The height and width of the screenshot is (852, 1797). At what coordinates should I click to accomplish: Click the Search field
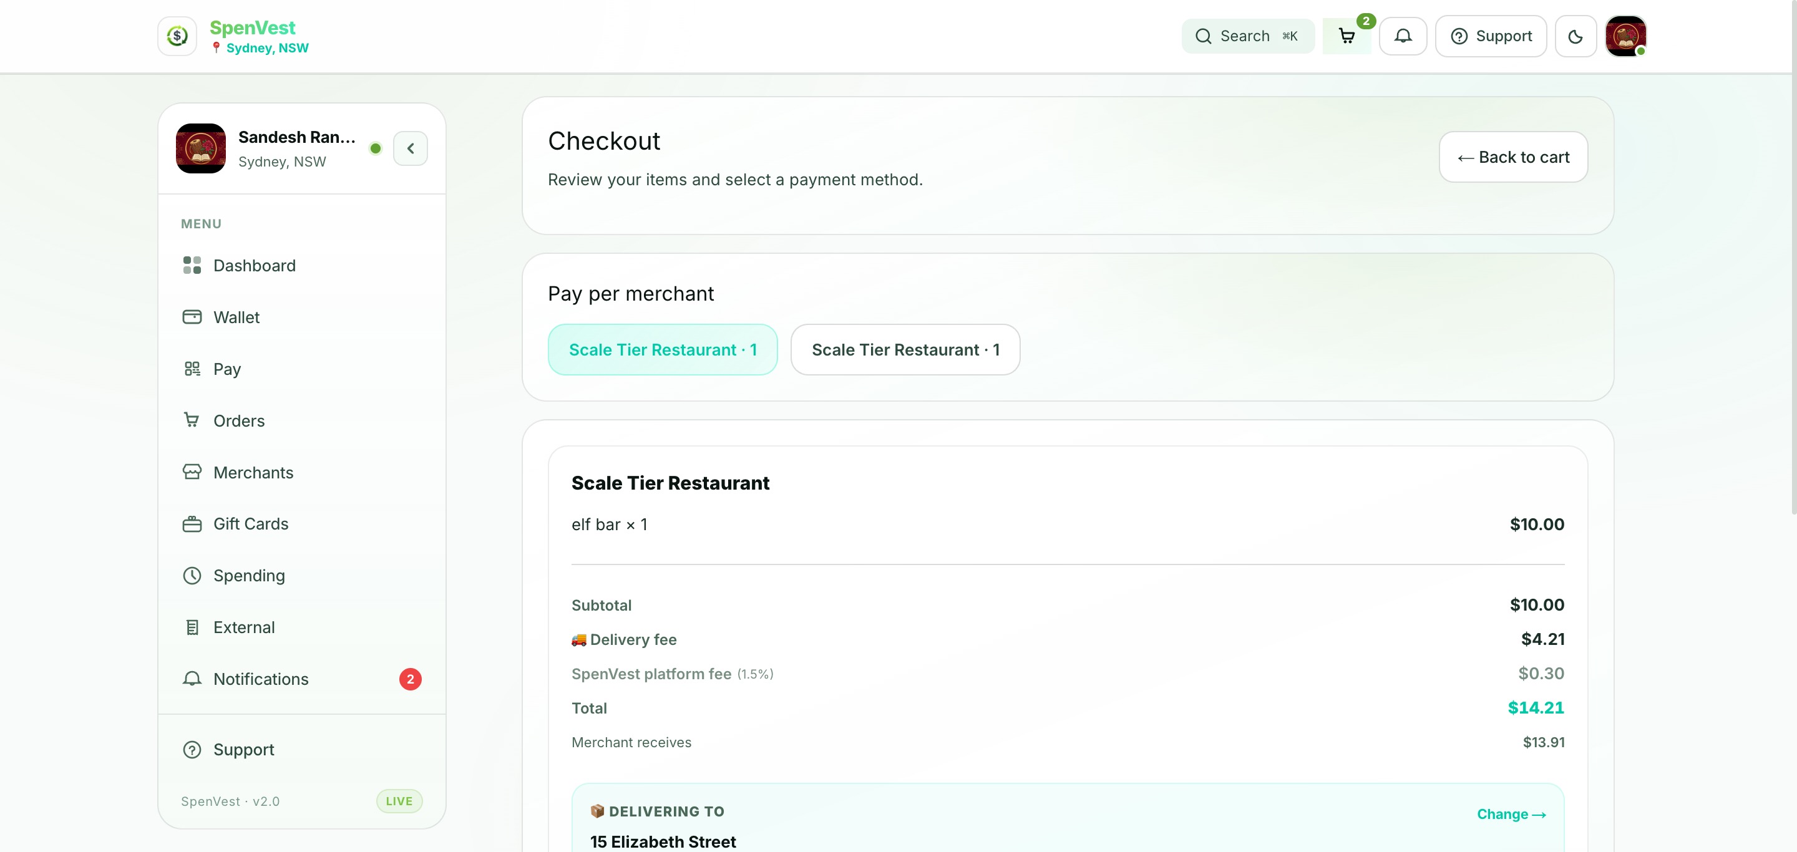click(x=1247, y=36)
